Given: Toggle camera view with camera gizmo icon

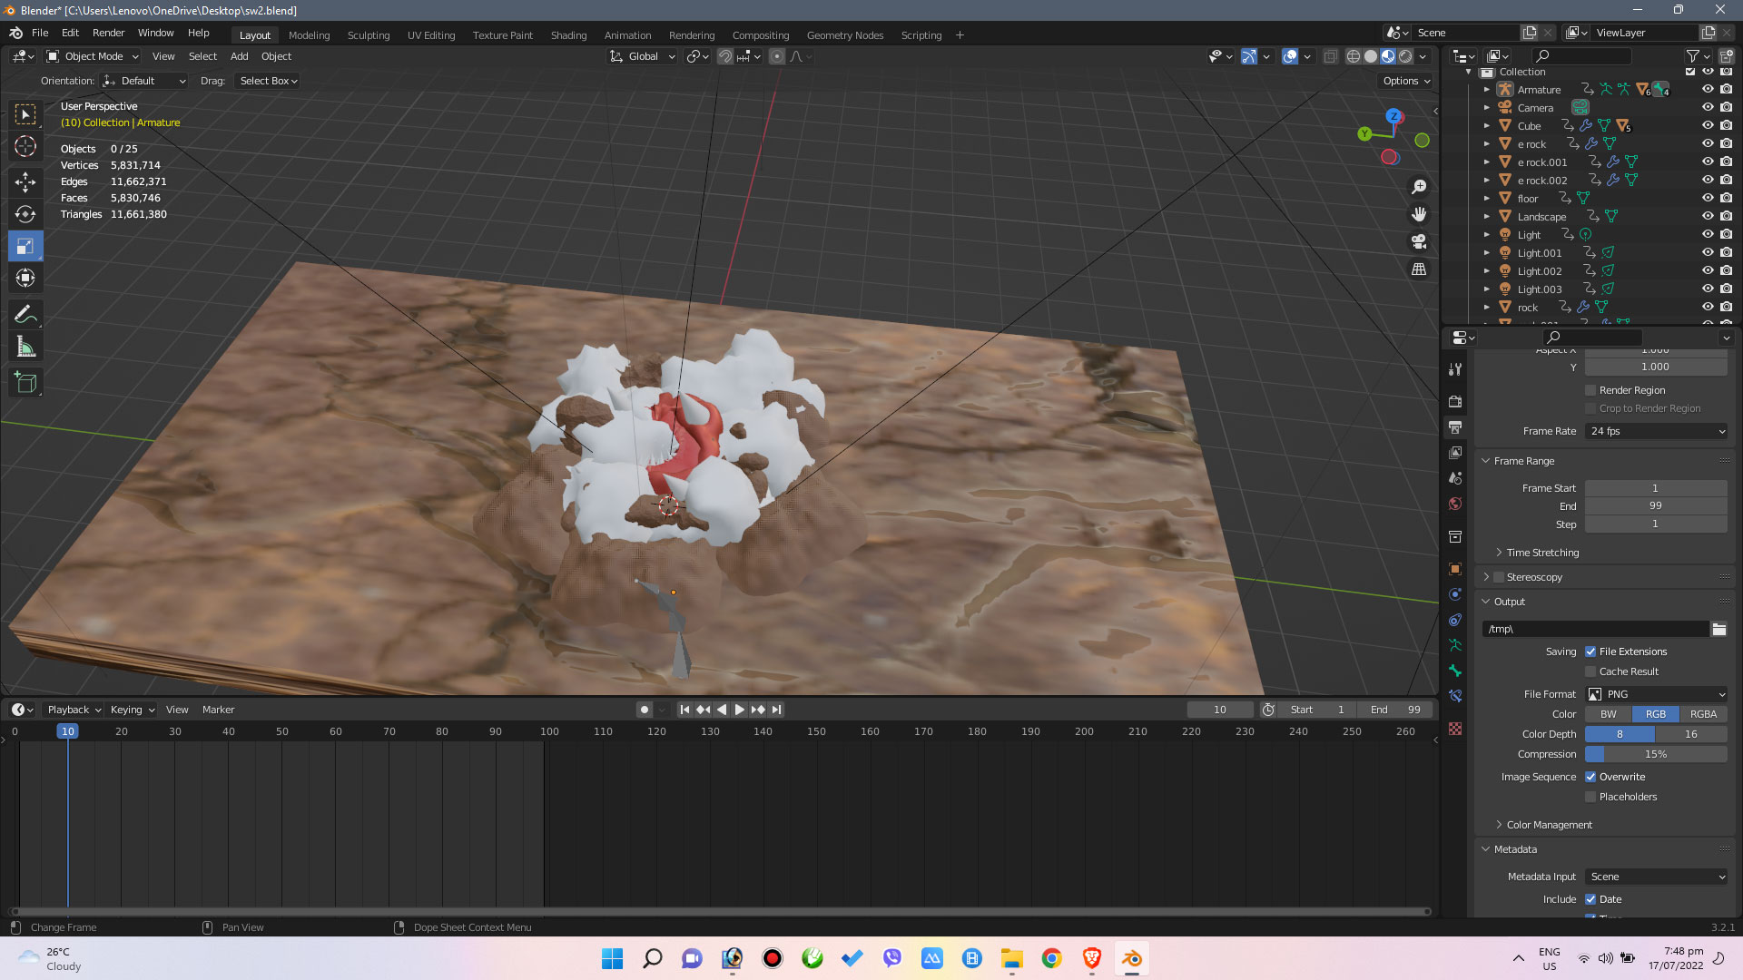Looking at the screenshot, I should (x=1419, y=241).
